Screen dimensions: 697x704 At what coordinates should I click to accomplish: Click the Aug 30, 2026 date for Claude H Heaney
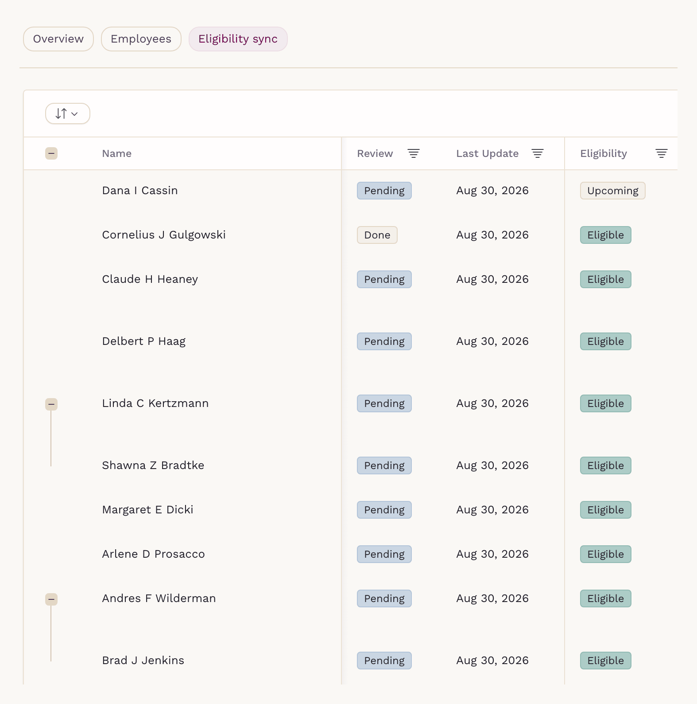(492, 279)
